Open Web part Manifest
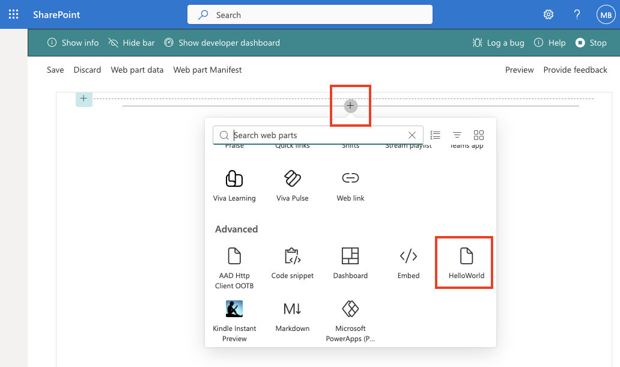Image resolution: width=620 pixels, height=367 pixels. 207,70
